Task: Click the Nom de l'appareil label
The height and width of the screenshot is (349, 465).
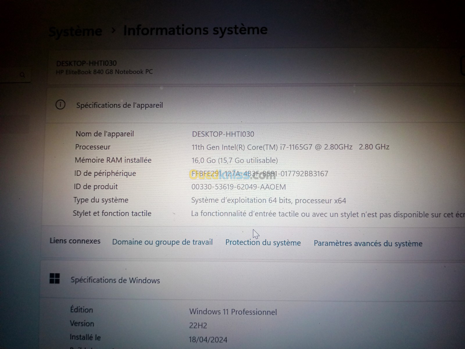Action: [x=105, y=134]
